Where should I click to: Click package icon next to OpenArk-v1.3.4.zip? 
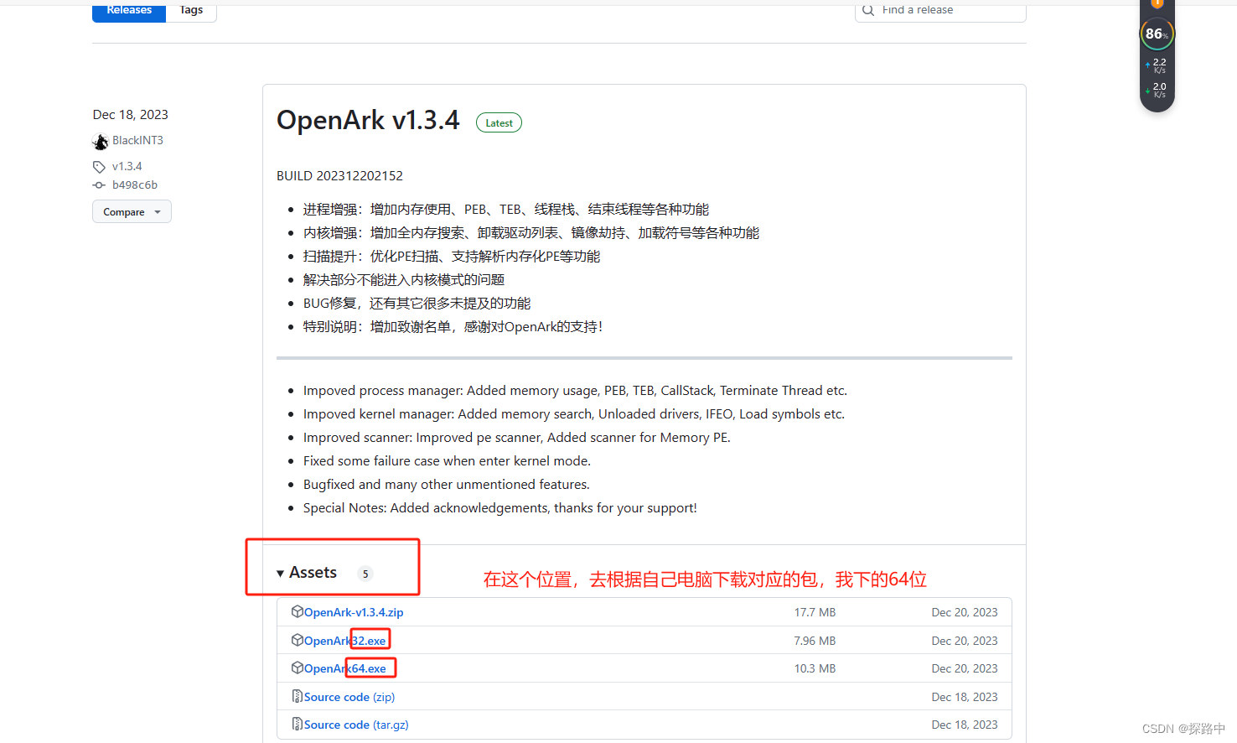(297, 611)
